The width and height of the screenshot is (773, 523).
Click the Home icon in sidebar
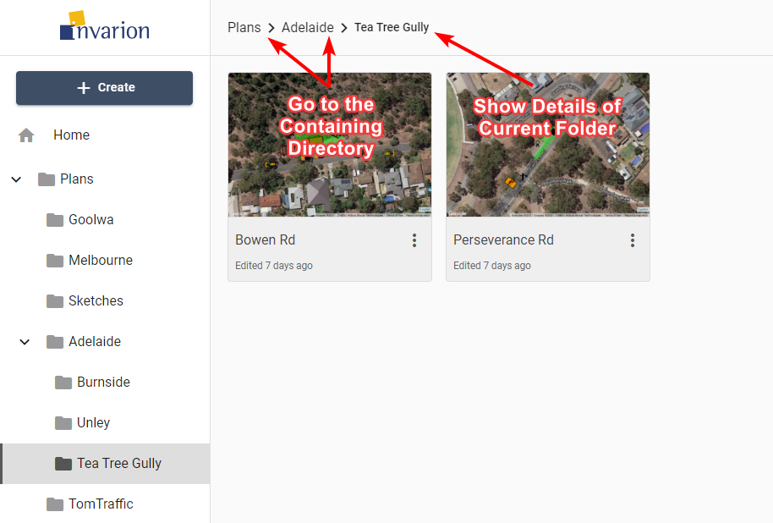point(26,135)
